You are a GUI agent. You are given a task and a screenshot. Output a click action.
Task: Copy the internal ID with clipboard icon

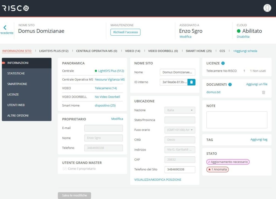coord(191,82)
